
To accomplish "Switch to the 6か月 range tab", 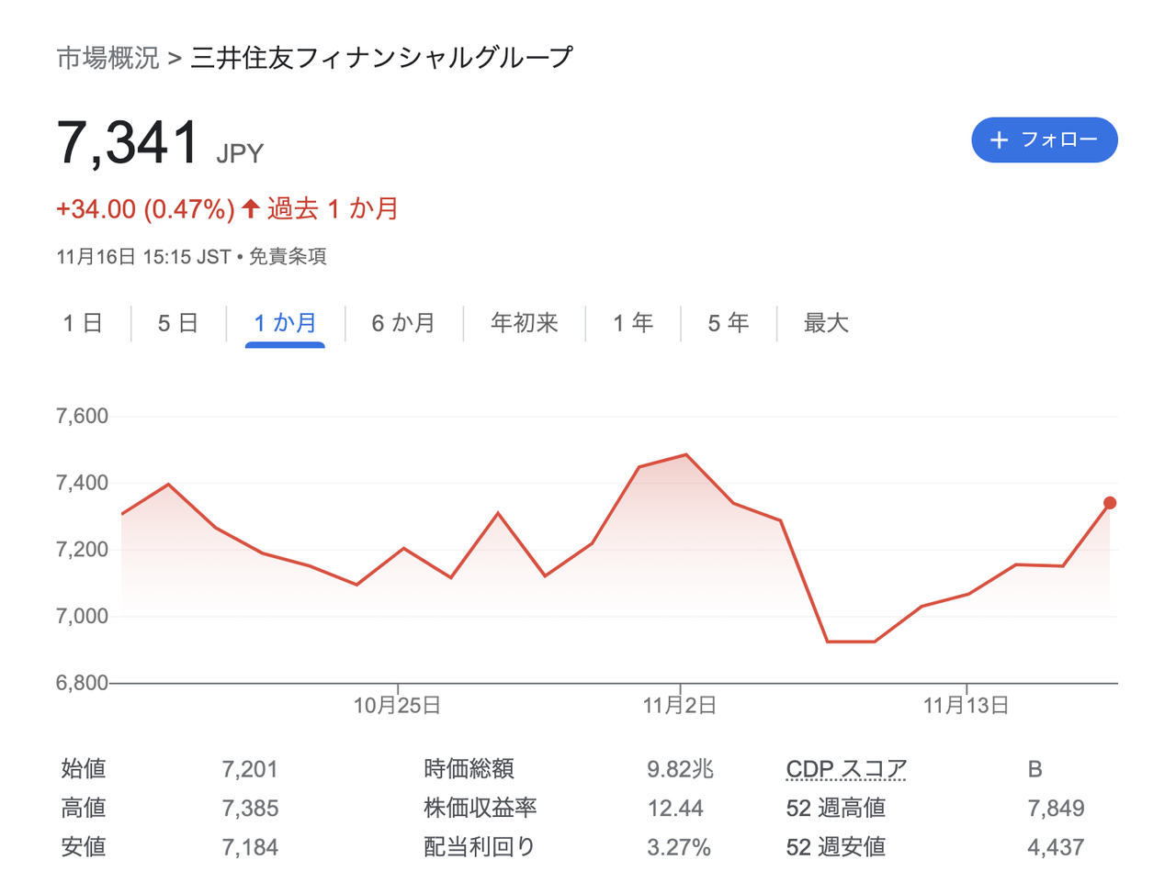I will point(403,323).
